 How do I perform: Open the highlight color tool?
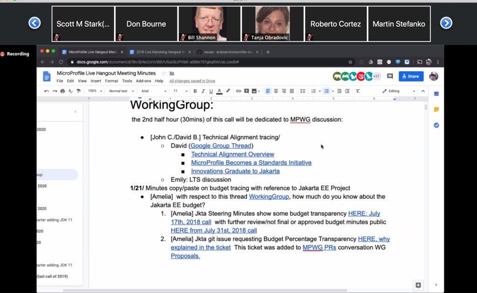coord(228,91)
